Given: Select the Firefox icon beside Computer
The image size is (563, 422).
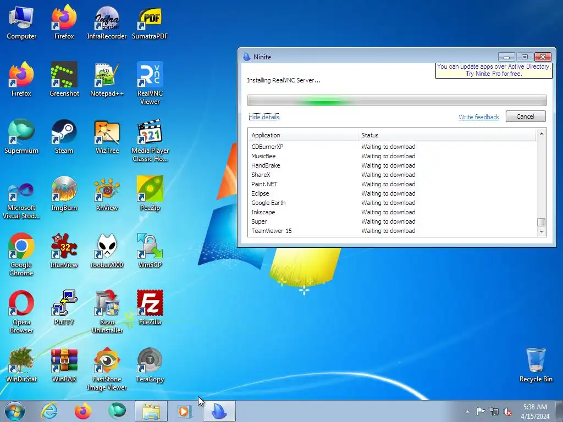Looking at the screenshot, I should [64, 23].
